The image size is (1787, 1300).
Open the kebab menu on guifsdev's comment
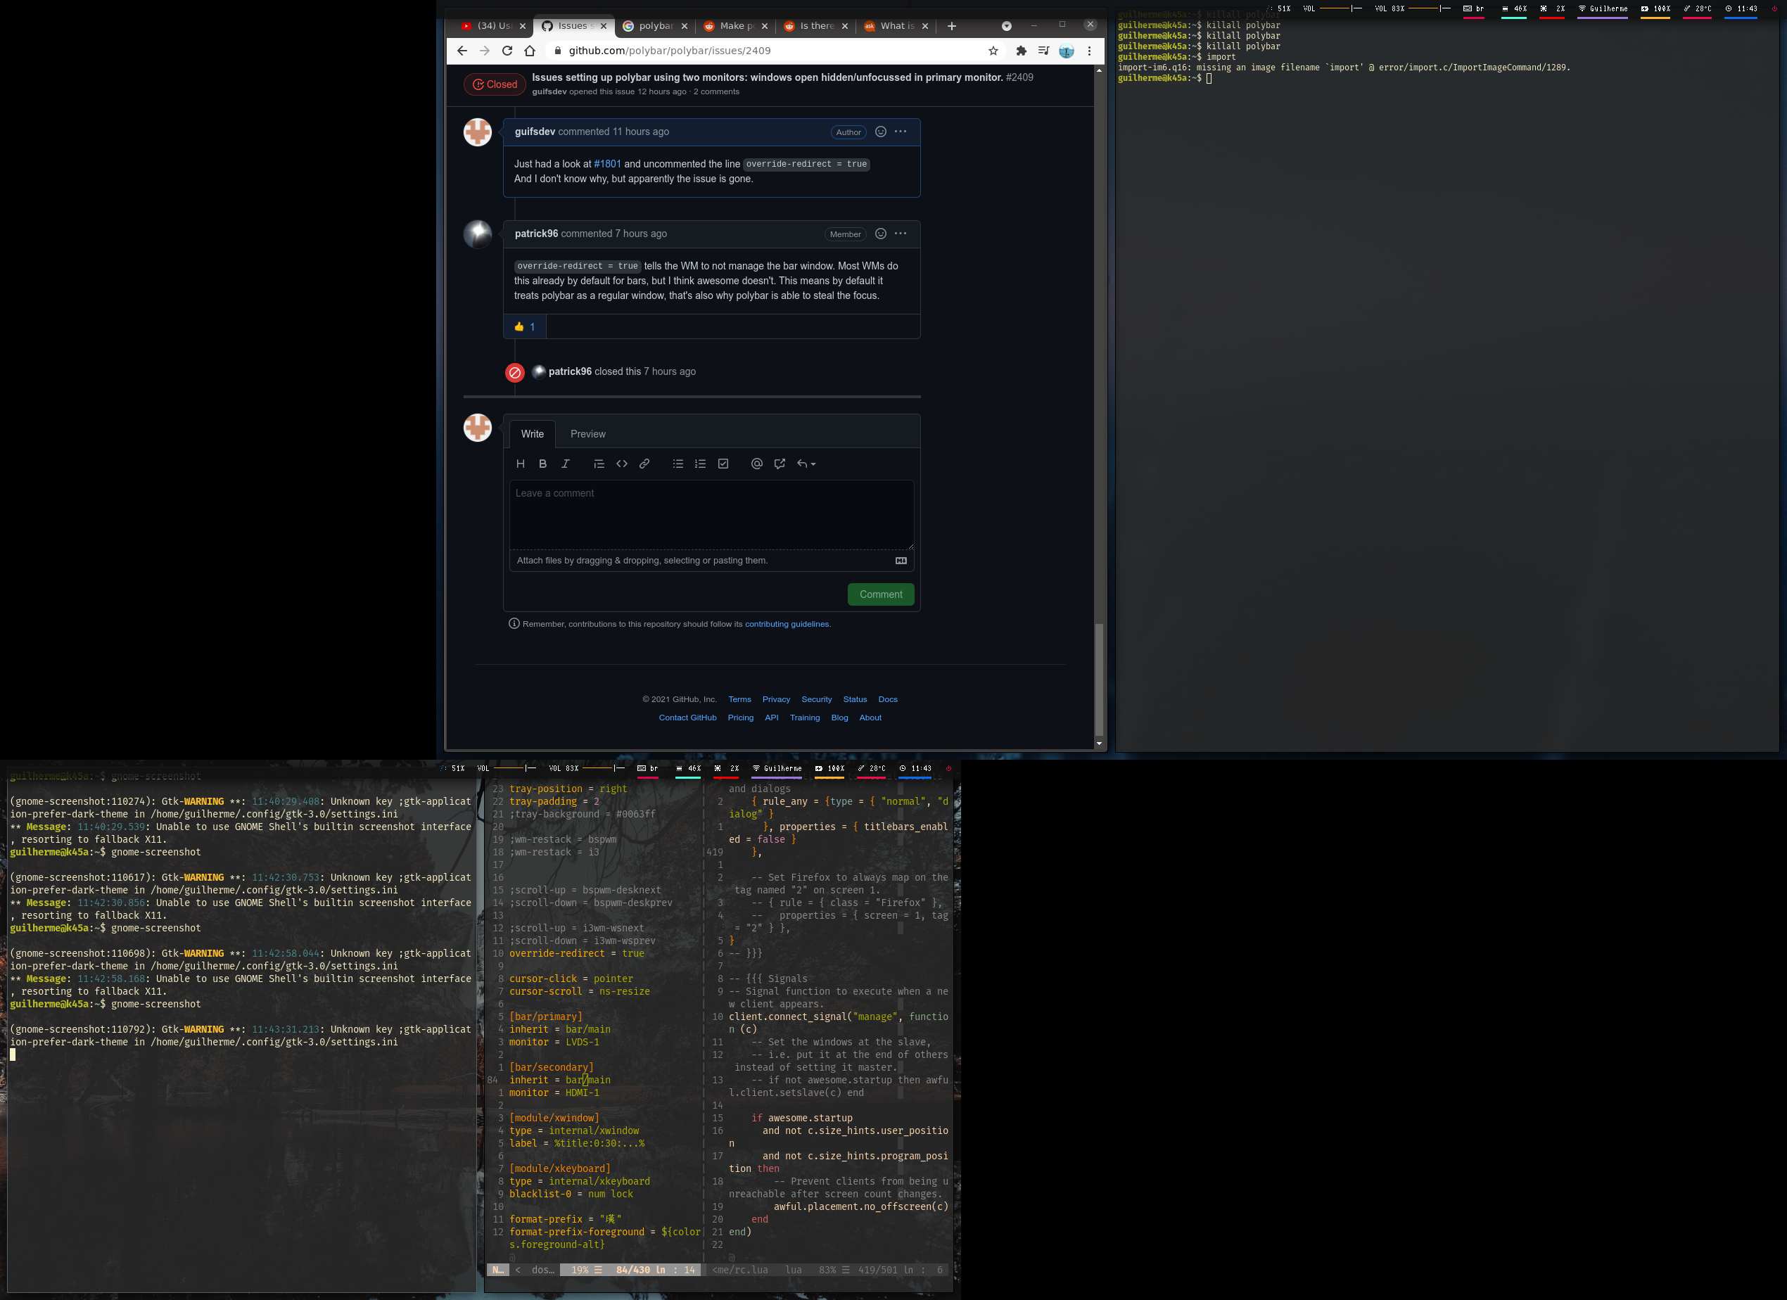coord(900,132)
